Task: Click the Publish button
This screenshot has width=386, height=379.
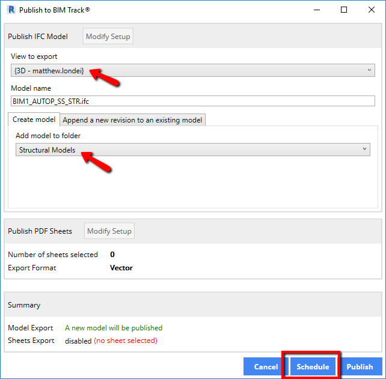Action: pyautogui.click(x=360, y=367)
